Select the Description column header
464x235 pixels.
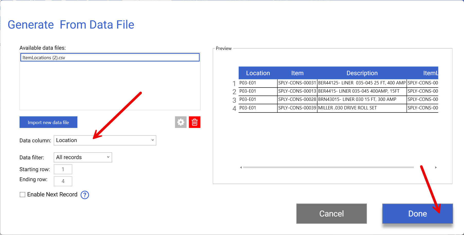pyautogui.click(x=362, y=73)
